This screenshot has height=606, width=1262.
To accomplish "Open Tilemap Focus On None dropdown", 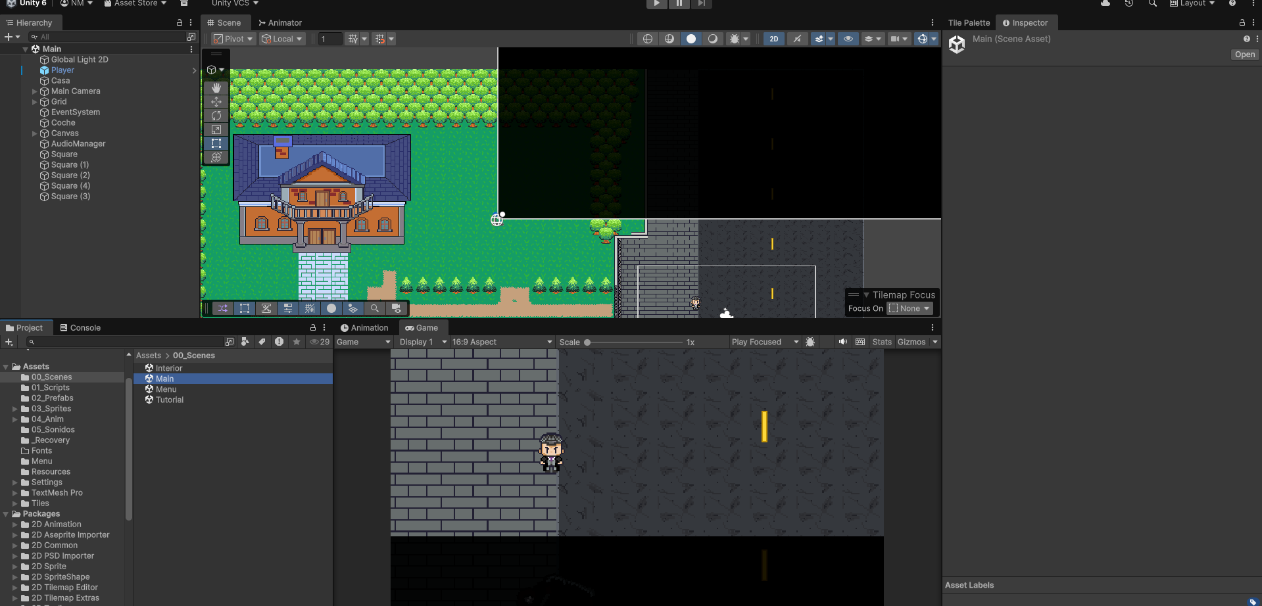I will [910, 308].
